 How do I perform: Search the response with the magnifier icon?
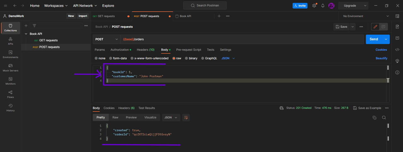[384, 118]
